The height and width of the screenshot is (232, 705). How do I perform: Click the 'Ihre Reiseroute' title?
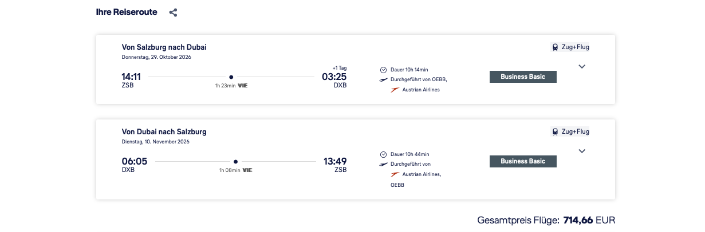pos(127,12)
